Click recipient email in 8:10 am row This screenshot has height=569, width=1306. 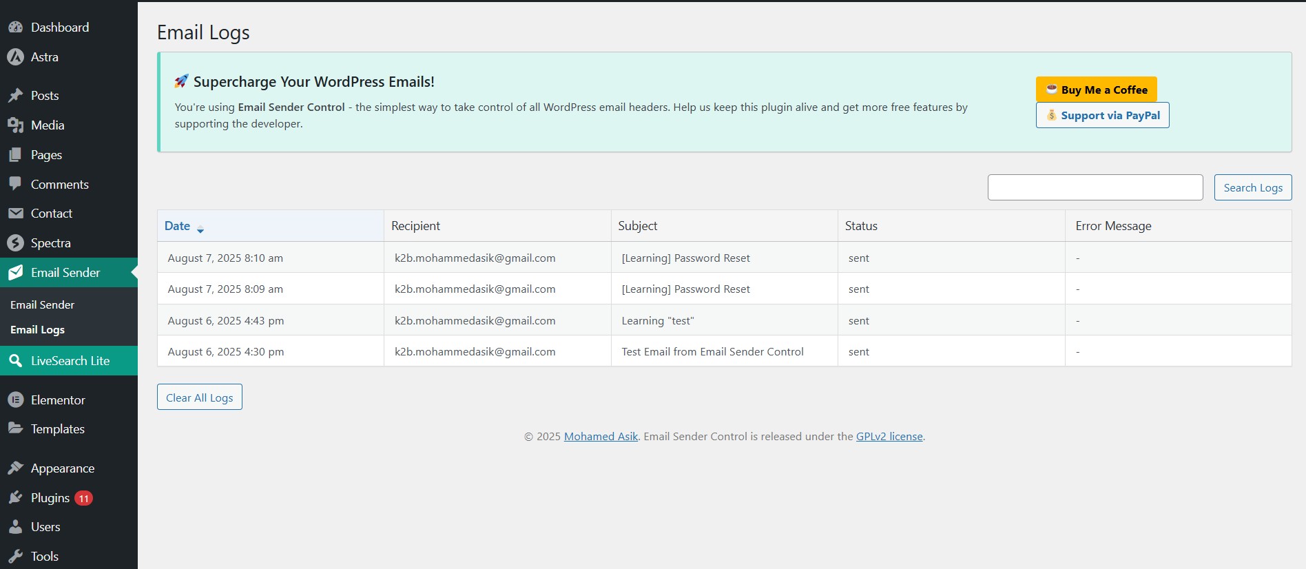point(475,258)
